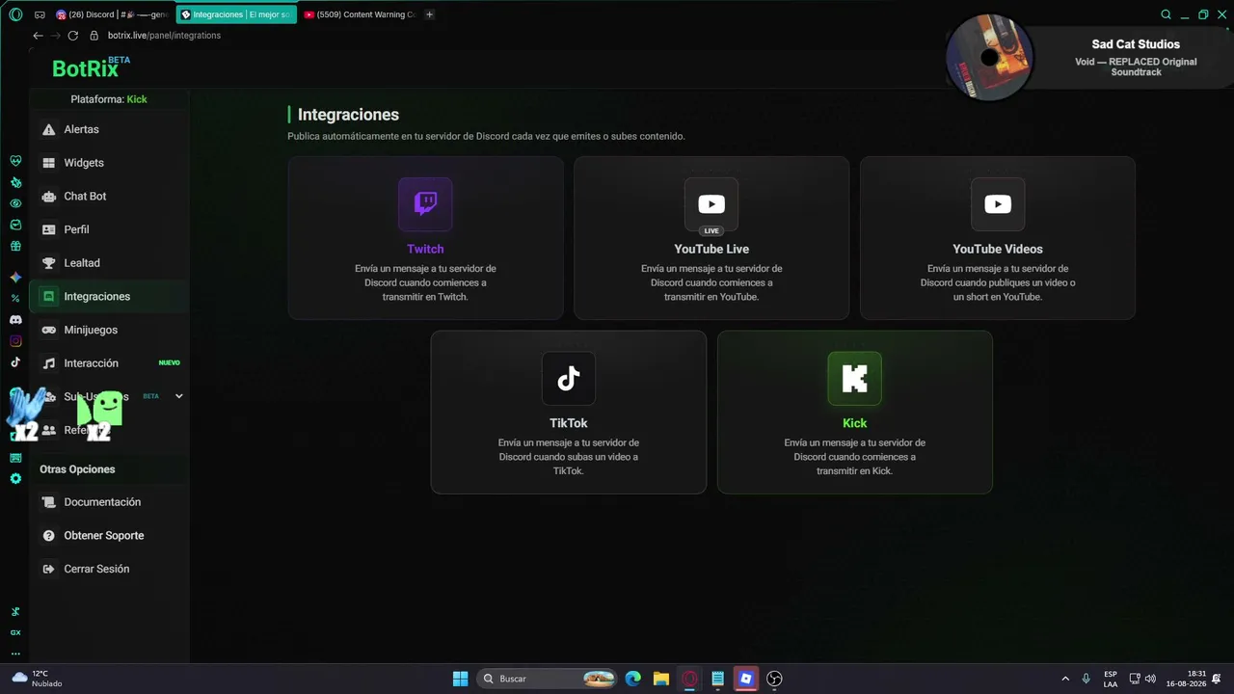Click the Documentación icon
This screenshot has height=694, width=1234.
click(x=48, y=502)
